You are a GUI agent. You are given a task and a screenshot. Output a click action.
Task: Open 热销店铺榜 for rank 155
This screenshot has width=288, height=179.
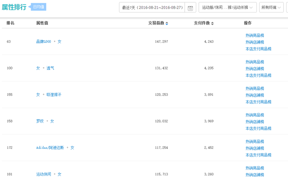(255, 95)
